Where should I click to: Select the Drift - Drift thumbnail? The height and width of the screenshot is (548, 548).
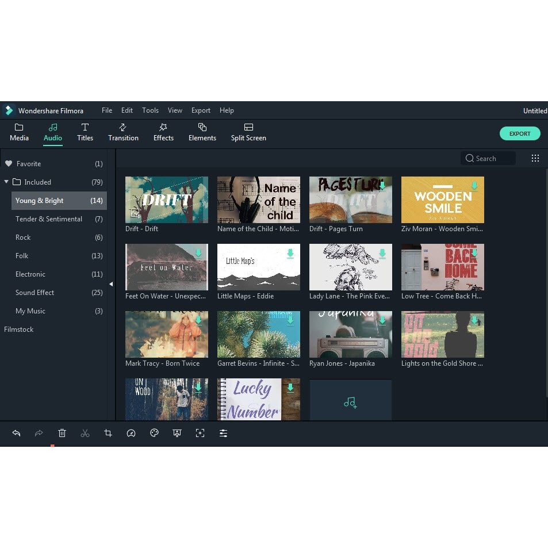click(x=167, y=200)
